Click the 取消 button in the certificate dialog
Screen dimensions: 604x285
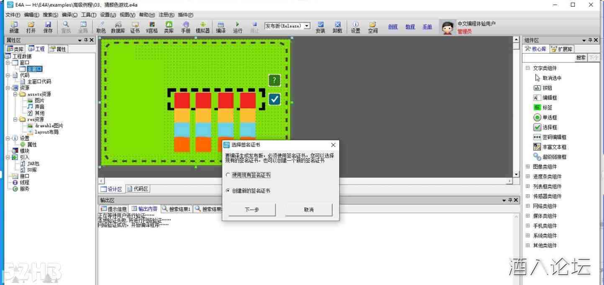point(309,210)
